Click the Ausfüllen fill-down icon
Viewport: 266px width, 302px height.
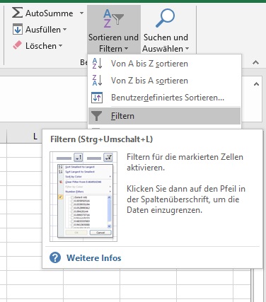(18, 29)
